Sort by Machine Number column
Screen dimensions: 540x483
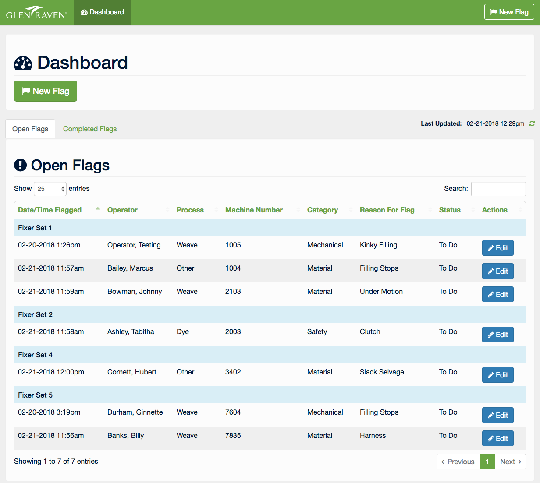click(x=263, y=210)
